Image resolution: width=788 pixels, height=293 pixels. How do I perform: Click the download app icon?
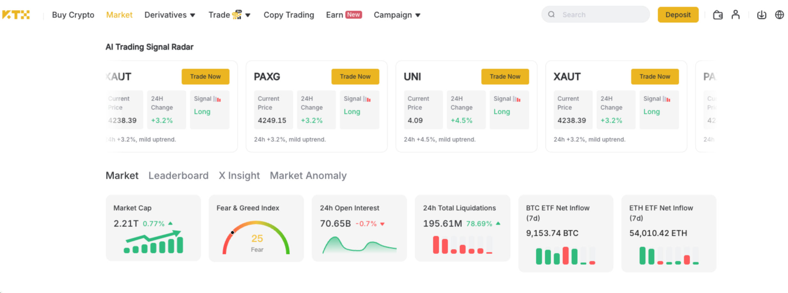click(762, 15)
